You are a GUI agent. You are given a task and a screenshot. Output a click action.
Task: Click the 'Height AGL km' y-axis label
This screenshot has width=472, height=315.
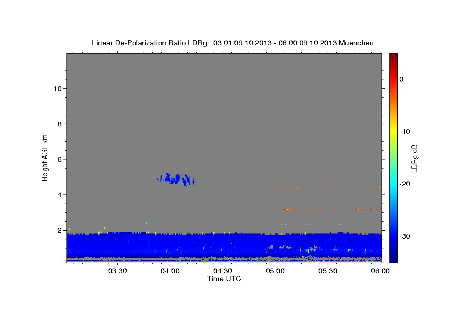(x=45, y=157)
